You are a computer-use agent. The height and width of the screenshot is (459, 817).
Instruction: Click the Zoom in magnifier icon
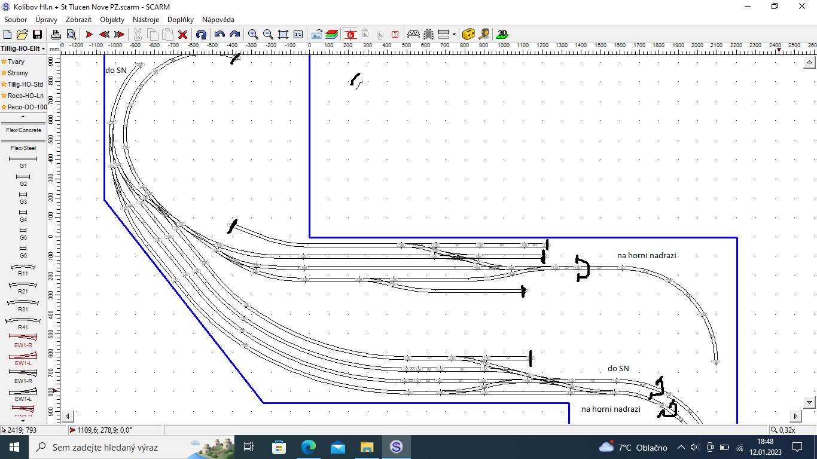[x=253, y=35]
